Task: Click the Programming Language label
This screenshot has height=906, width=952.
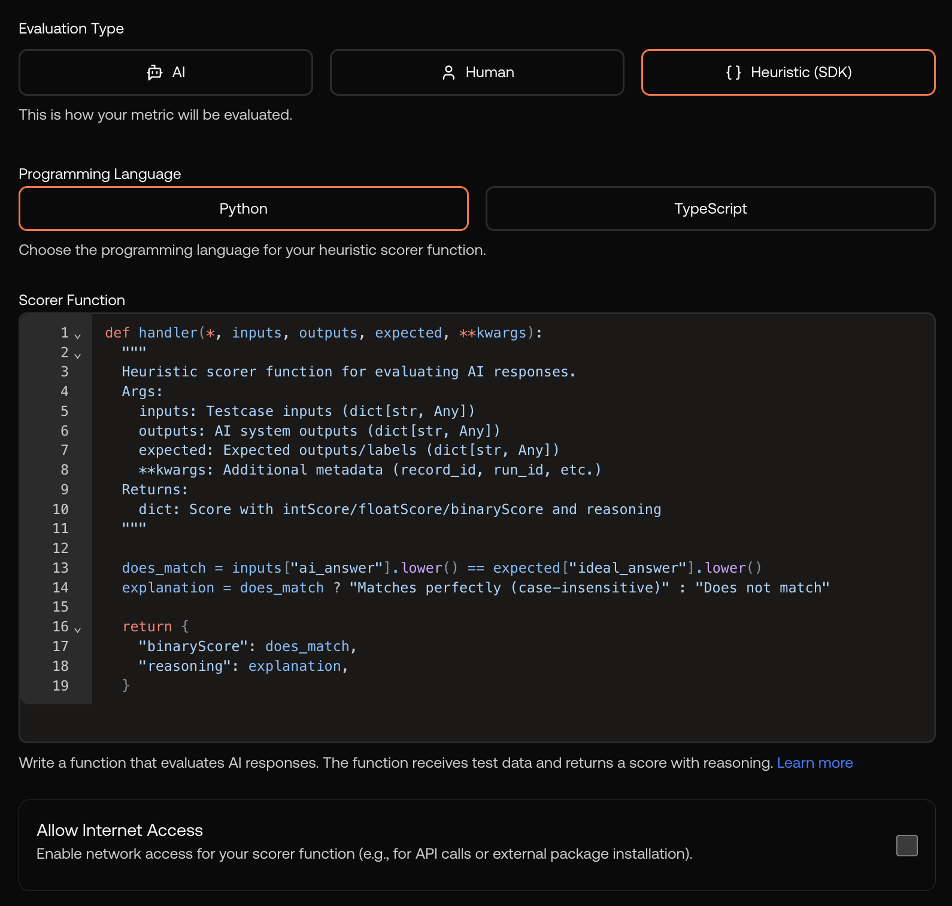Action: 100,174
